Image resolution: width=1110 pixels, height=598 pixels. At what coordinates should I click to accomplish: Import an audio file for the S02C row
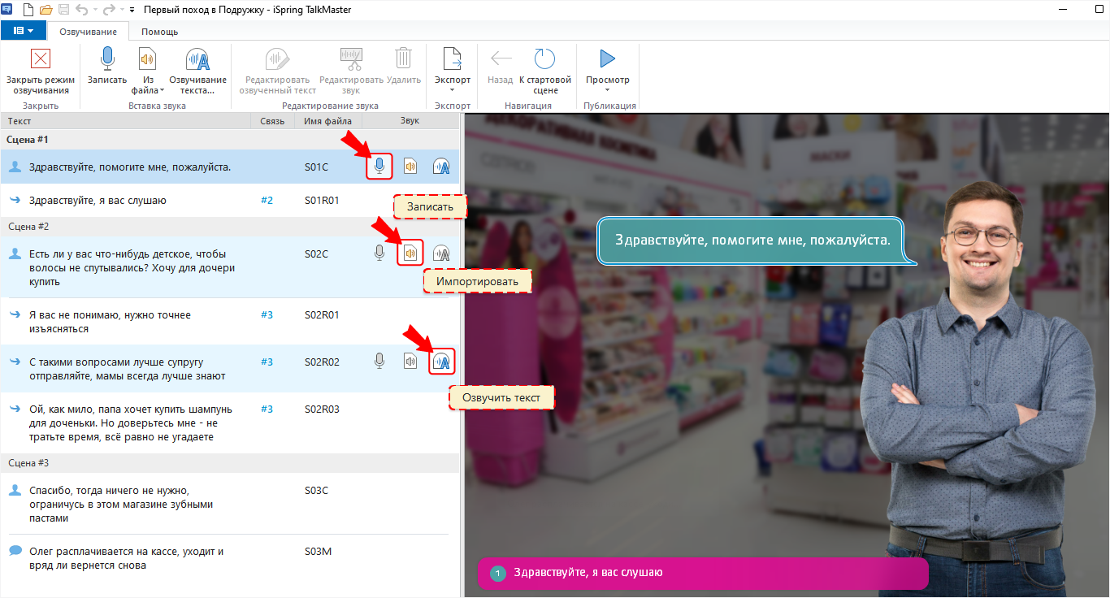coord(410,253)
